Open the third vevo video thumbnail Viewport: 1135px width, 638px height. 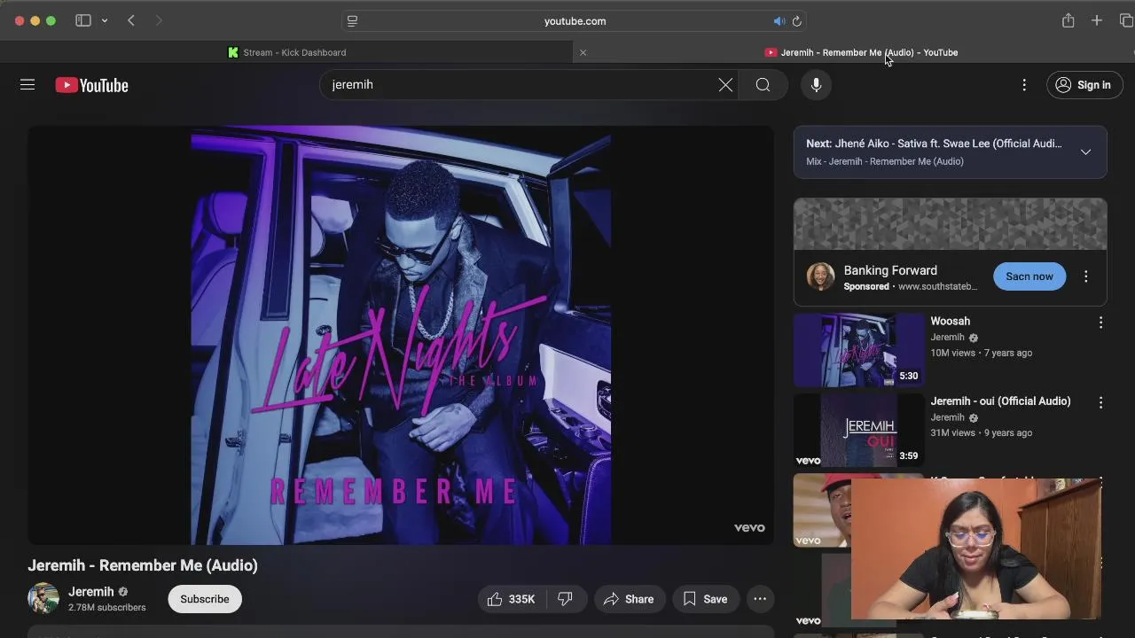[x=822, y=510]
